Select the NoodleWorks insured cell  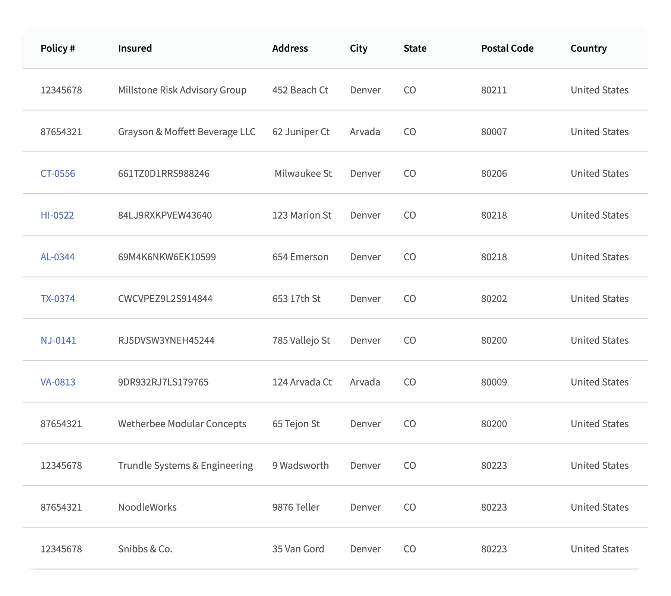pos(147,507)
